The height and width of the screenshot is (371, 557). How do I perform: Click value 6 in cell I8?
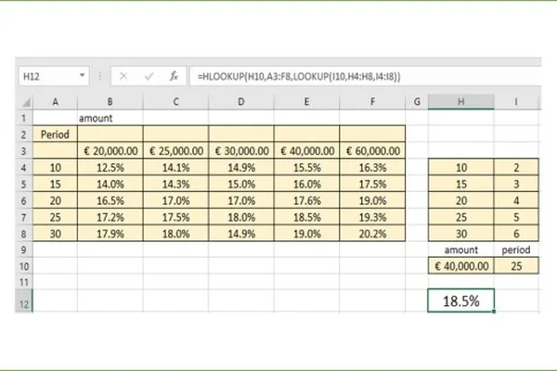pos(516,234)
